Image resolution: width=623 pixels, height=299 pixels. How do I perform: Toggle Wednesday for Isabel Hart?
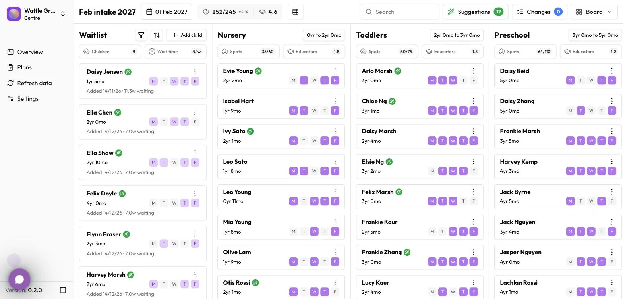(x=314, y=111)
